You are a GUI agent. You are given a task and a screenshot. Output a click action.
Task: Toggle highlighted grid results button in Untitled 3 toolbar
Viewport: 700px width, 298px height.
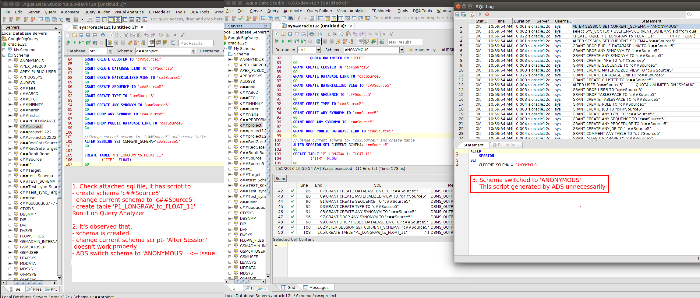coord(151,43)
